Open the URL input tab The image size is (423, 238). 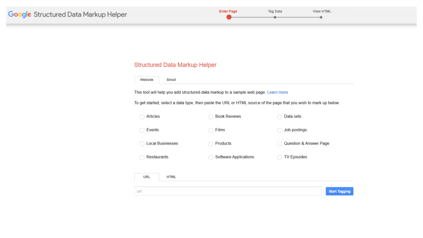[147, 177]
